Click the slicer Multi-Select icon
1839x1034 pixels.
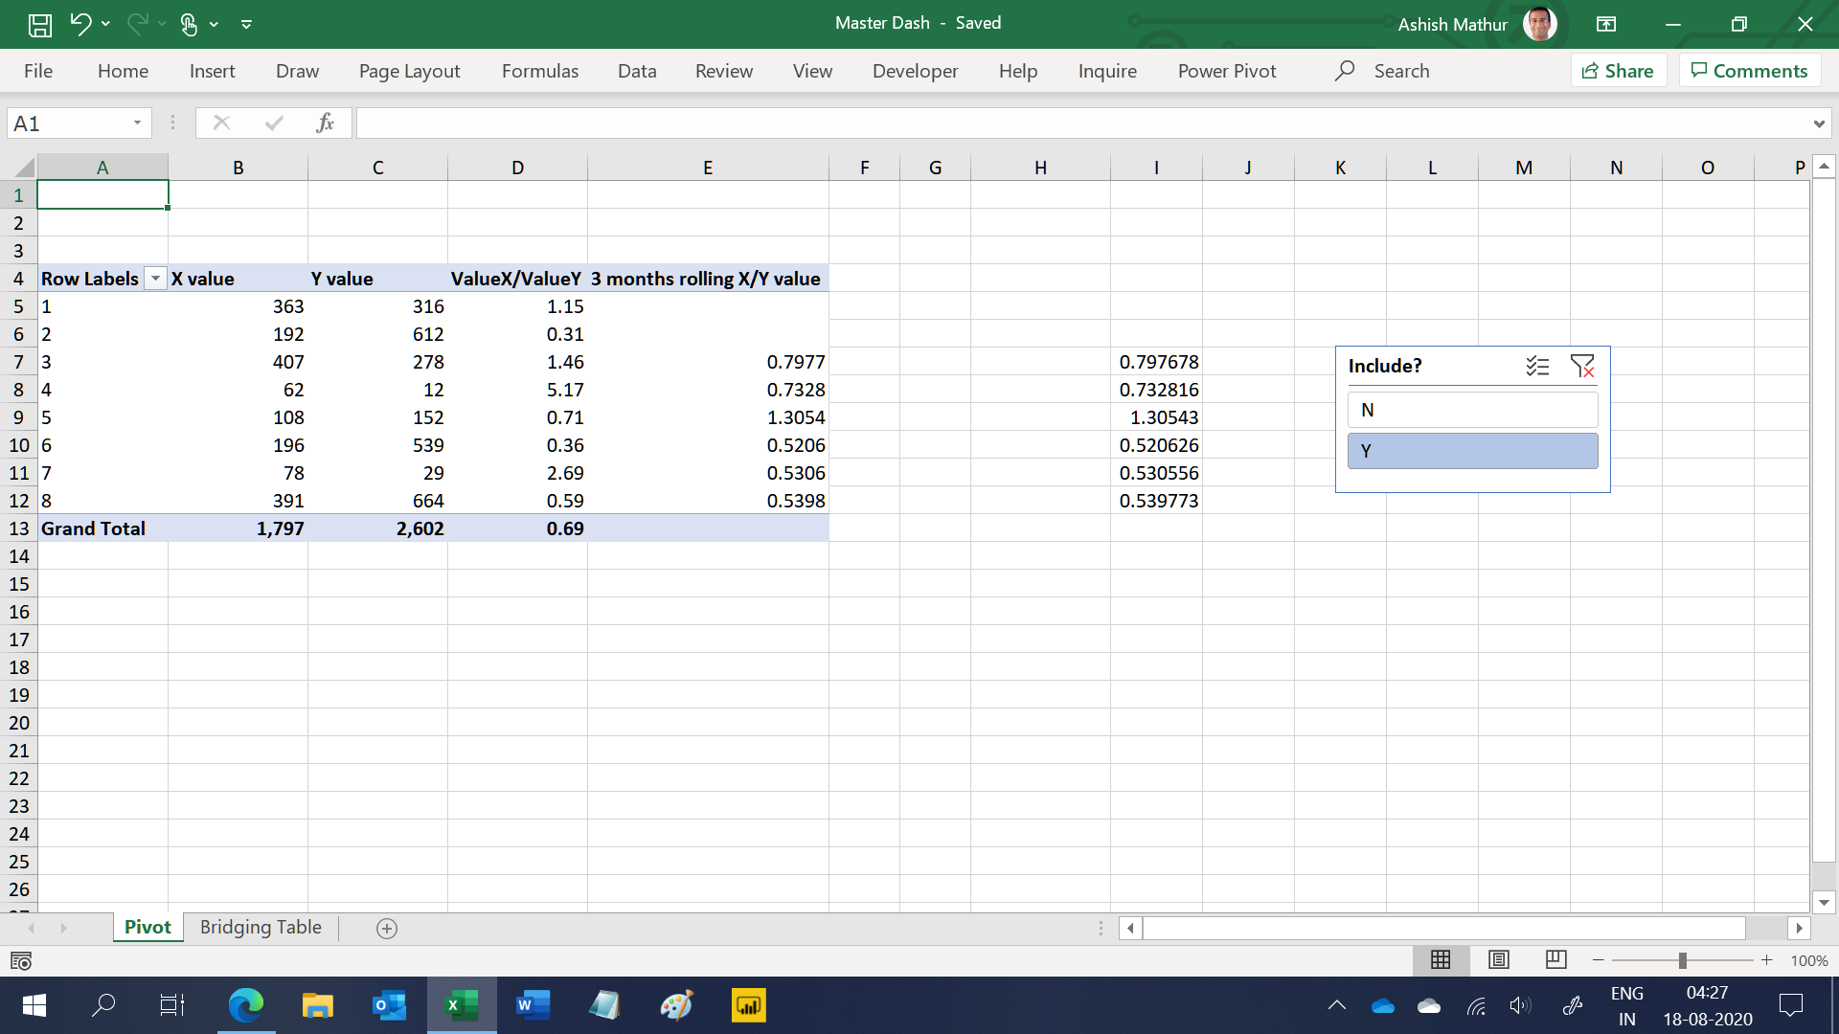pos(1537,366)
